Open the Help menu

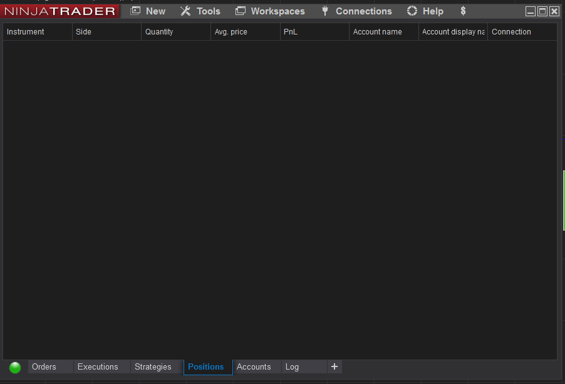pyautogui.click(x=433, y=11)
